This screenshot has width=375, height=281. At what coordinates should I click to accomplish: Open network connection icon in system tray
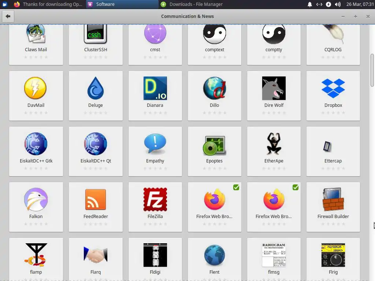(319, 4)
